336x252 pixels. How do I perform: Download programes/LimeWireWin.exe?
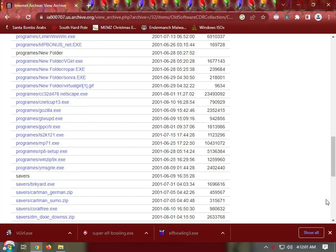tap(45, 36)
